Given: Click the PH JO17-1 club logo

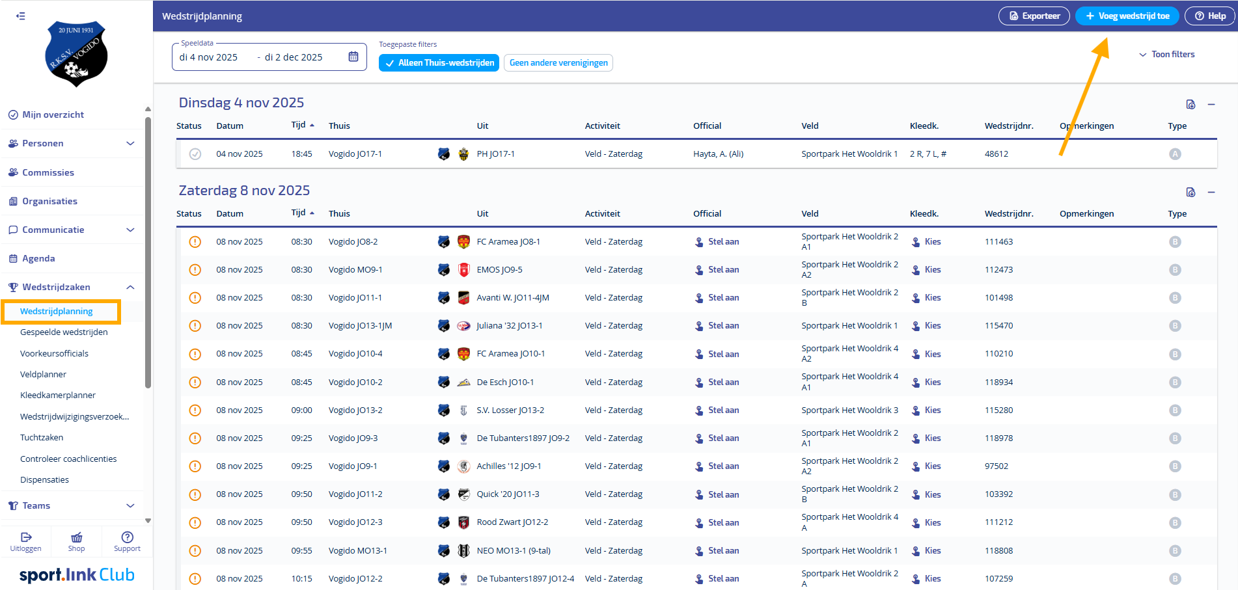Looking at the screenshot, I should [463, 154].
